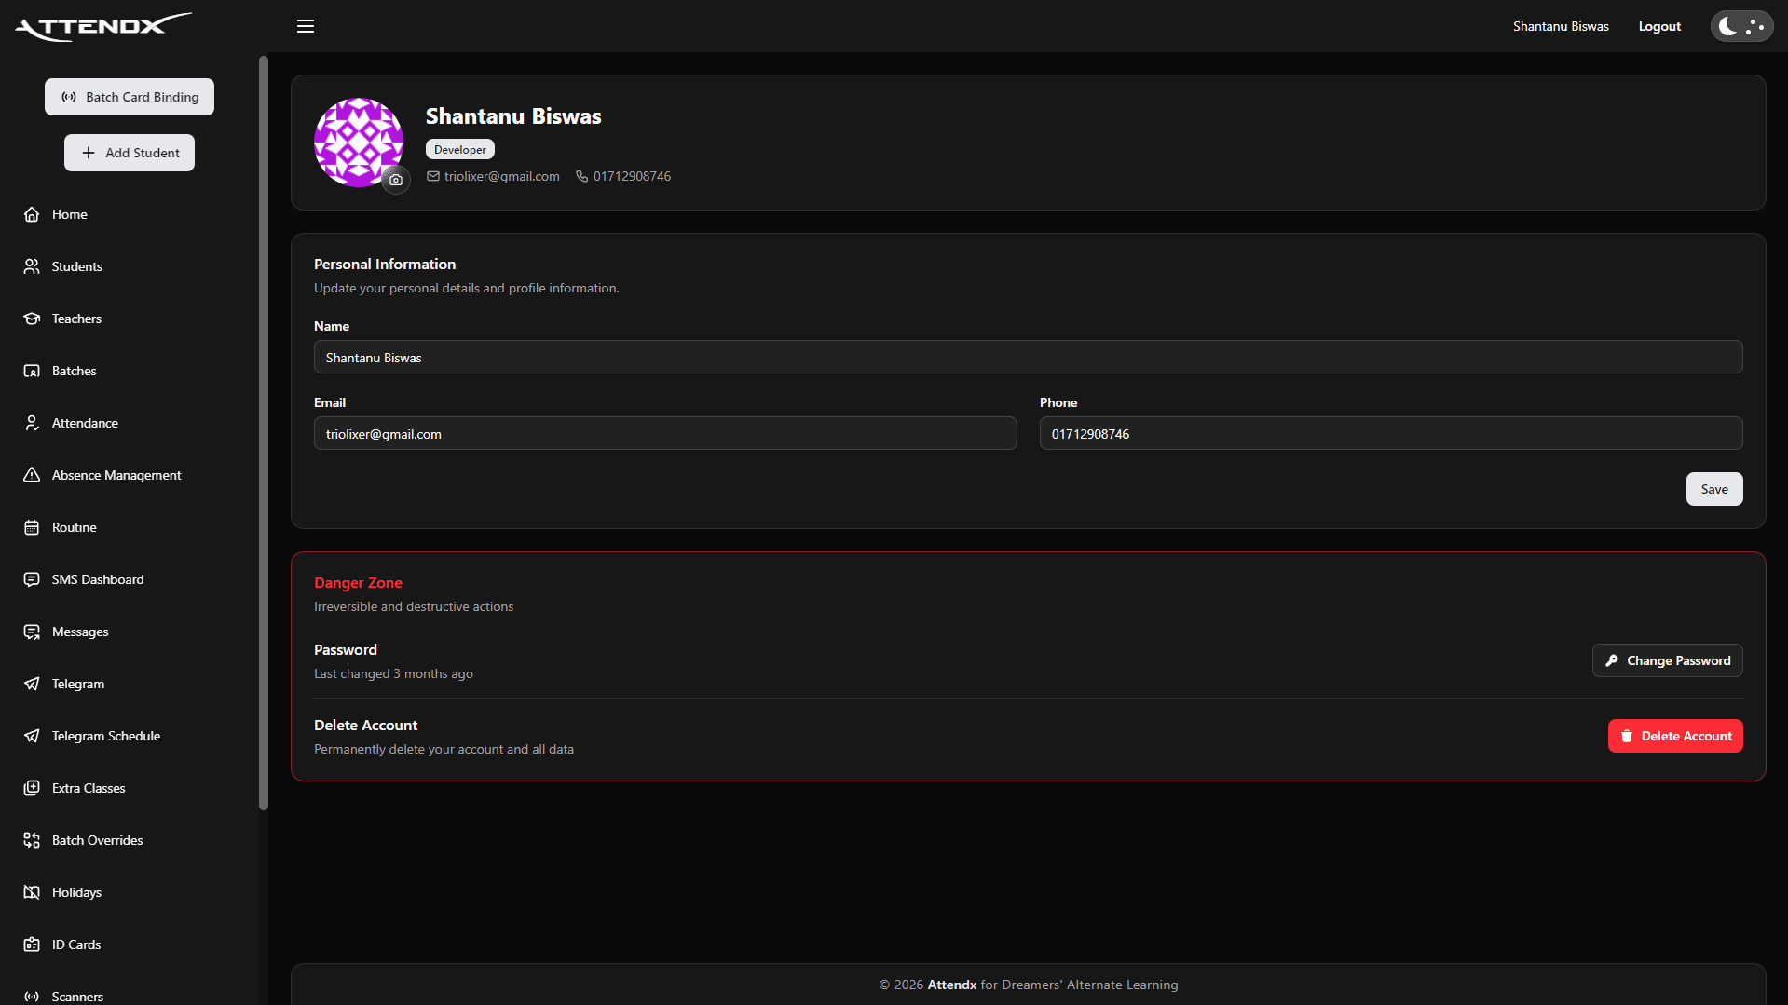Select the ID Cards sidebar icon

coord(32,944)
